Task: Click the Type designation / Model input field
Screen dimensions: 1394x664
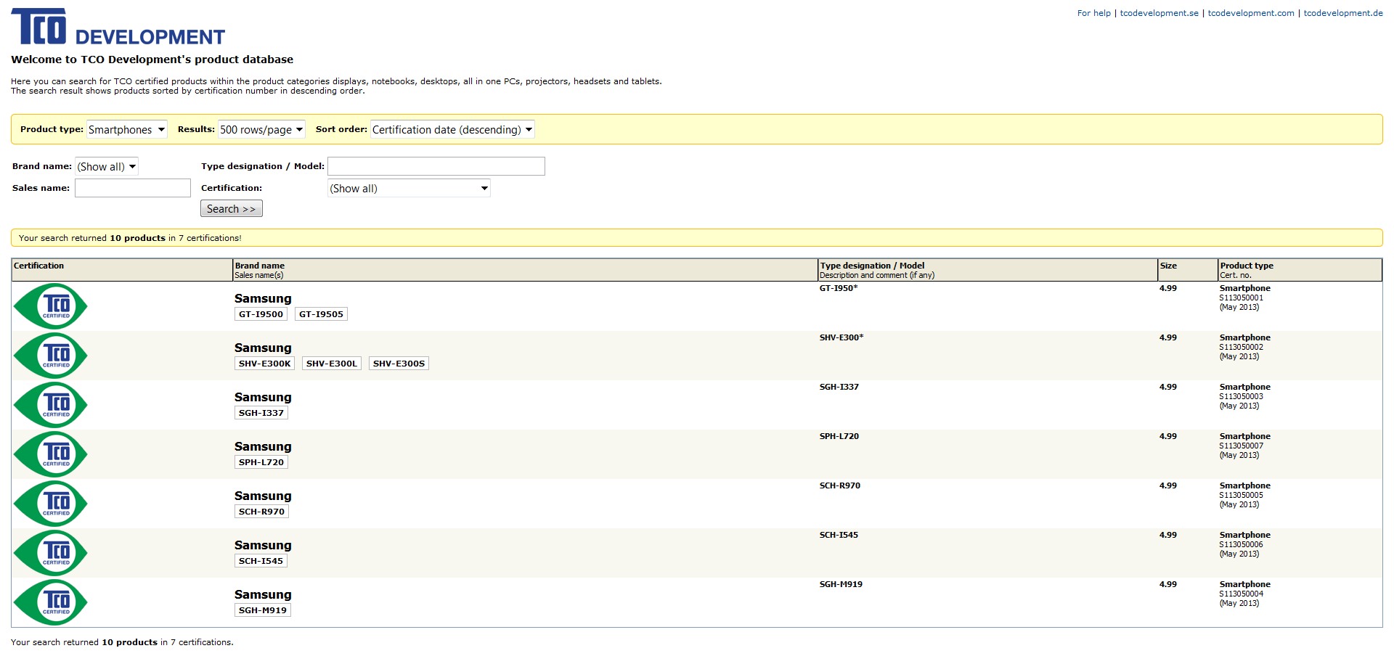Action: pyautogui.click(x=436, y=166)
